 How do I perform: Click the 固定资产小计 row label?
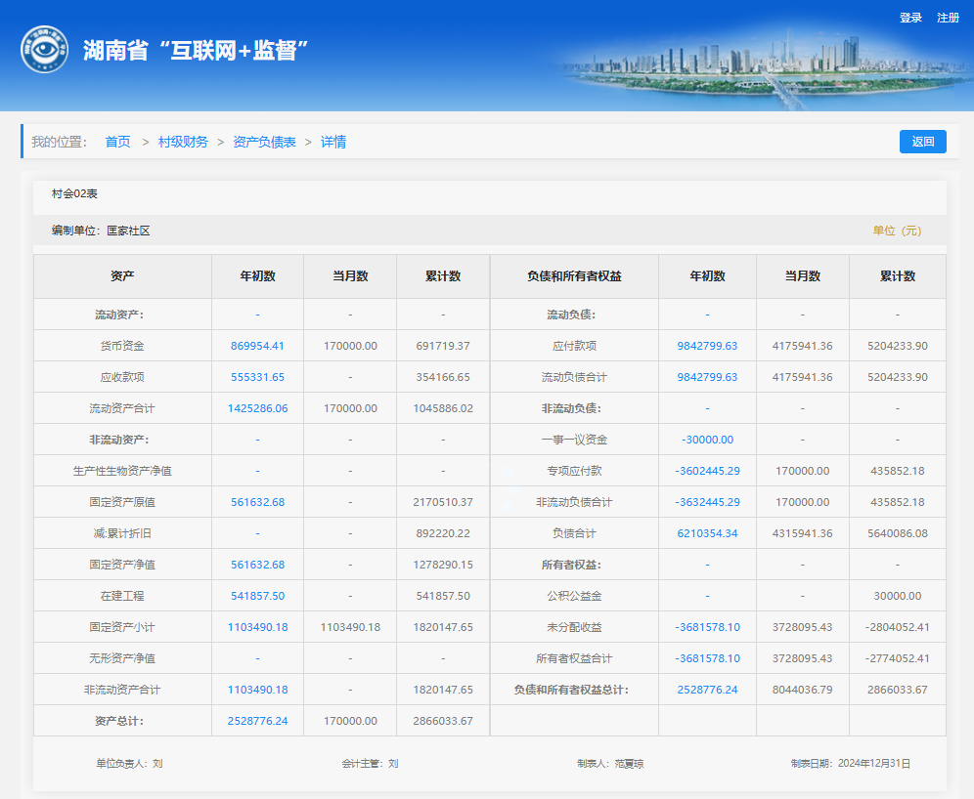[x=121, y=627]
